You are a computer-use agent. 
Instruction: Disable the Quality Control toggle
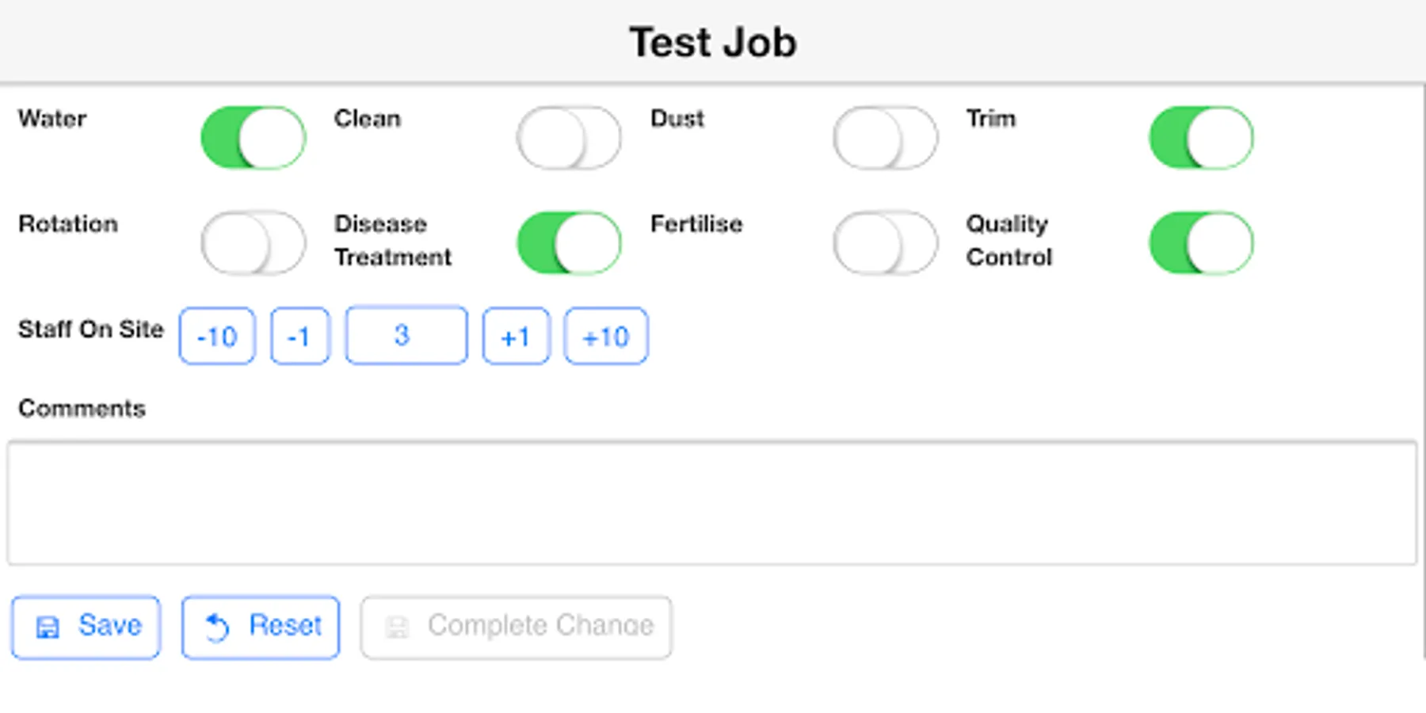click(x=1201, y=242)
